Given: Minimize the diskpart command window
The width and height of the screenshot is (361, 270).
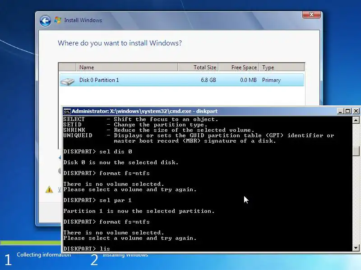Looking at the screenshot, I should (340, 111).
